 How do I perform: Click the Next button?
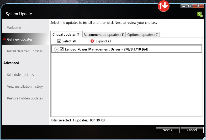coord(168,130)
